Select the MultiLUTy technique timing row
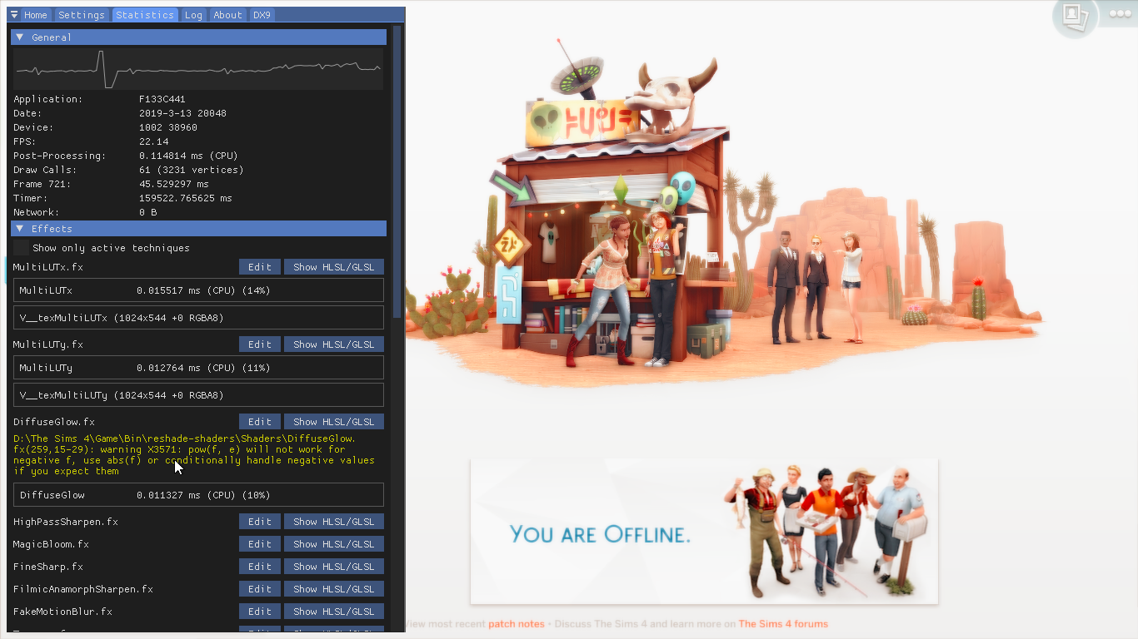Screen dimensions: 1138x639 point(198,368)
